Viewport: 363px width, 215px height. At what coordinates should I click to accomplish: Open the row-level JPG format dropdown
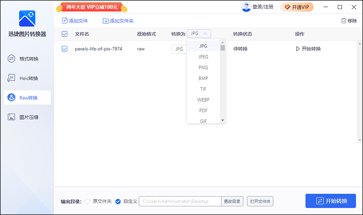pos(179,49)
